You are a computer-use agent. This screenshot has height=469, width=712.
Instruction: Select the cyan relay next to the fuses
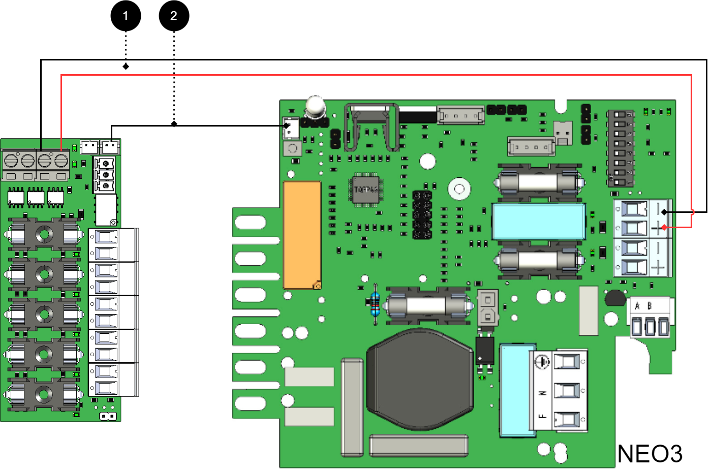pyautogui.click(x=539, y=221)
